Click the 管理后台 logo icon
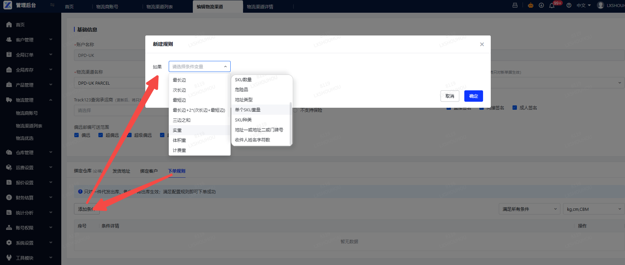The image size is (625, 265). 7,5
